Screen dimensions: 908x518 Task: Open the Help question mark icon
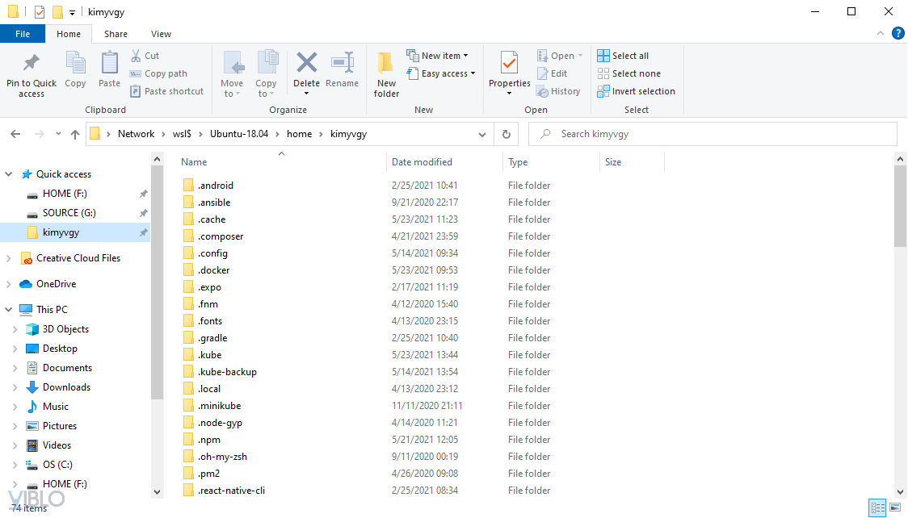coord(897,34)
